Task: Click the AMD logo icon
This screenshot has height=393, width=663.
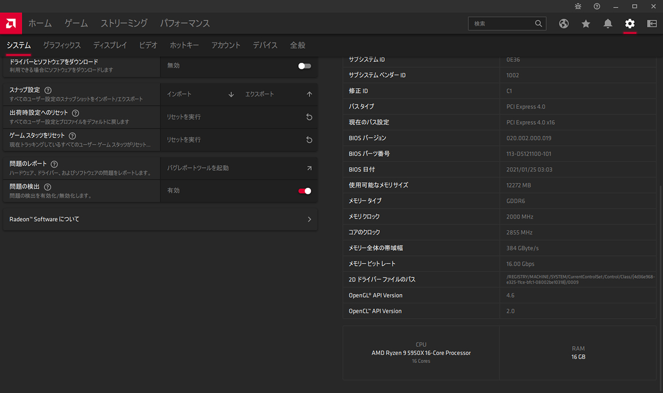Action: tap(11, 23)
